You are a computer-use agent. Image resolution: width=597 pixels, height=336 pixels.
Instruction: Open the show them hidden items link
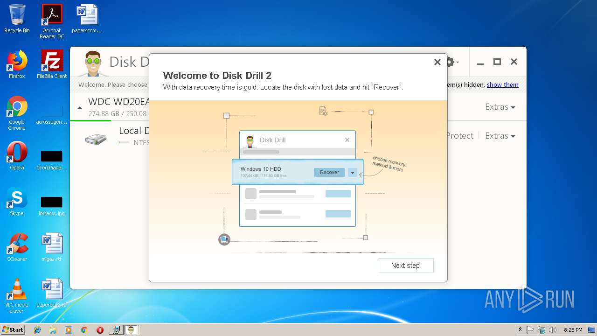tap(502, 84)
